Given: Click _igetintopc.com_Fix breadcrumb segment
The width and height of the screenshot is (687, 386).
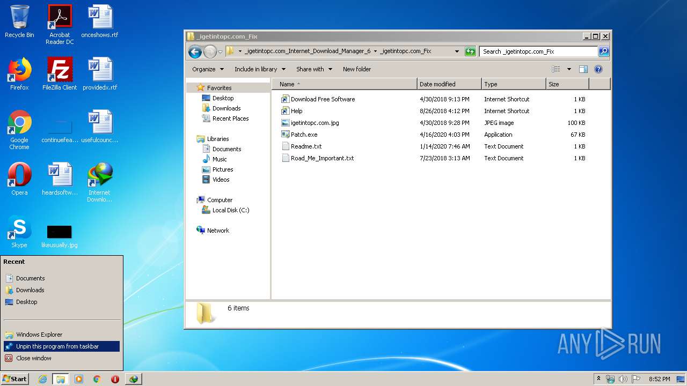Looking at the screenshot, I should pyautogui.click(x=405, y=51).
